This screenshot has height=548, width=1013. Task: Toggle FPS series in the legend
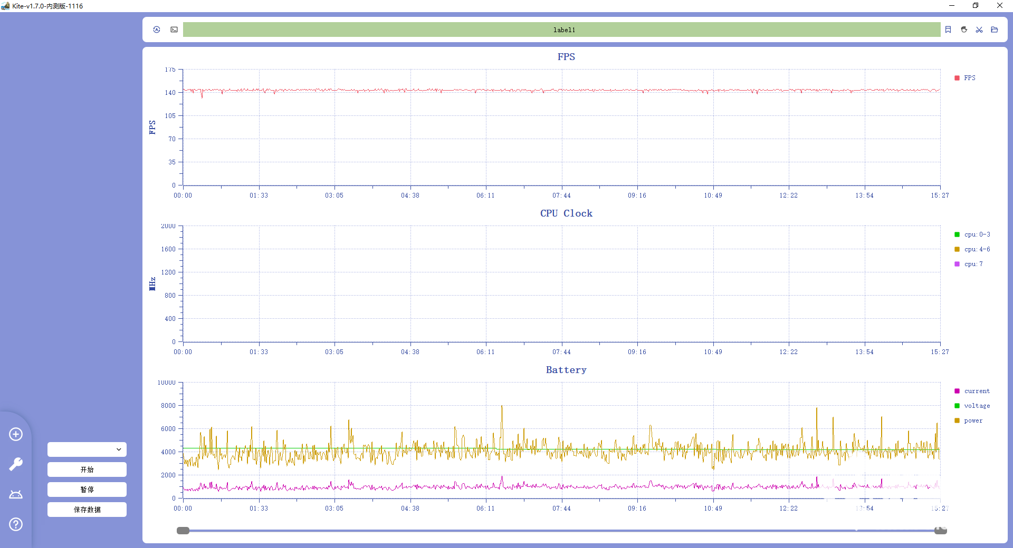(x=965, y=78)
